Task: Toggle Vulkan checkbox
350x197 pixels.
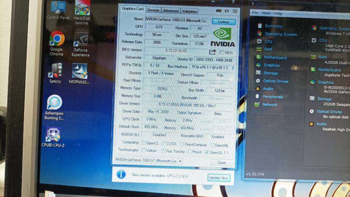Action: [x=143, y=150]
